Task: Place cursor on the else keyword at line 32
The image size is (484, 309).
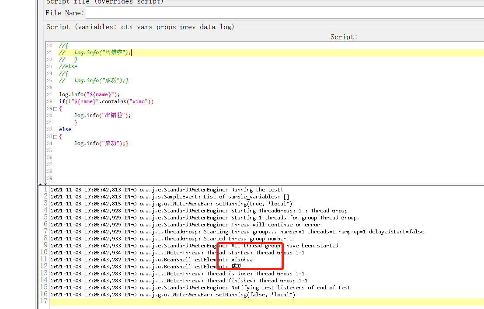Action: [x=64, y=129]
